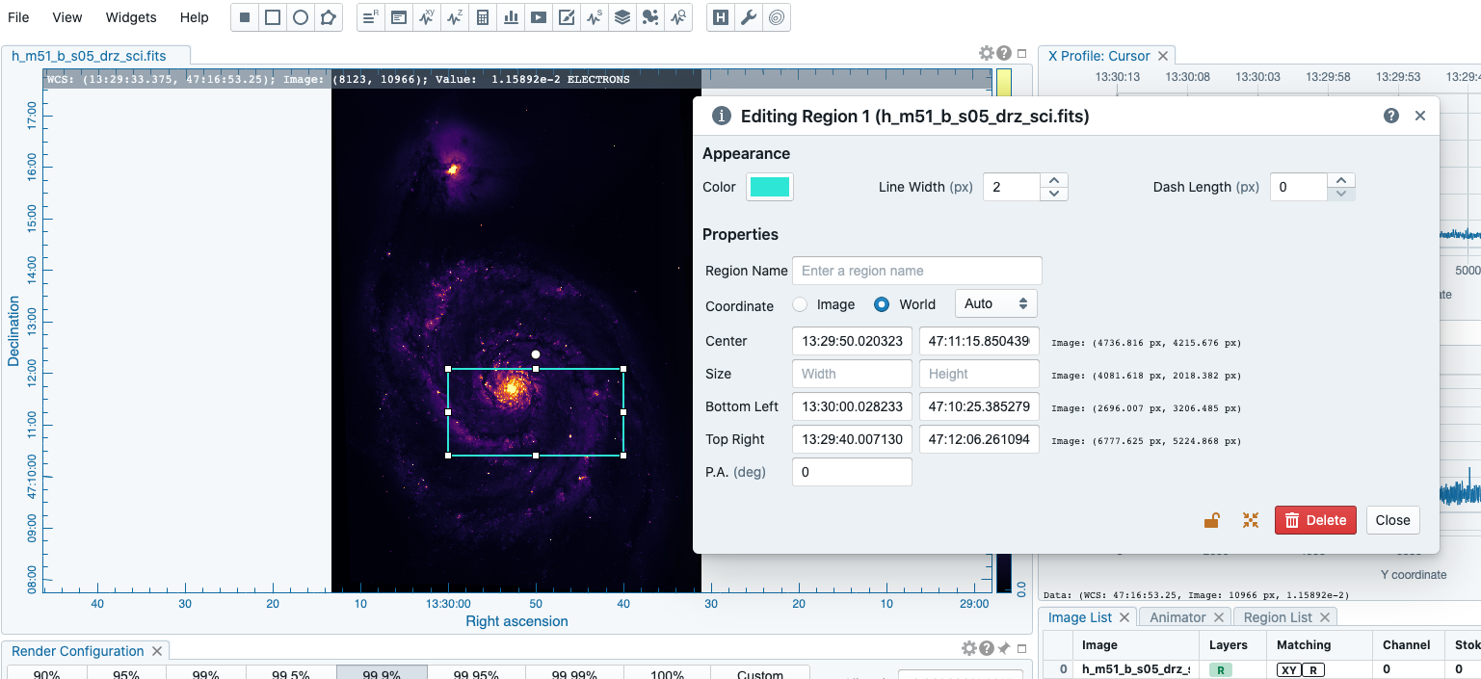Increase Line Width with the stepper arrow
Viewport: 1481px width, 679px height.
pos(1053,181)
